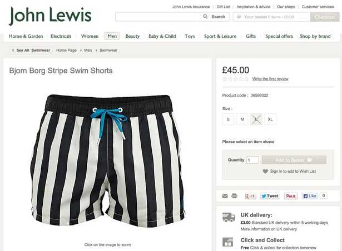342x251 pixels.
Task: Click the email envelope share icon
Action: tap(225, 196)
